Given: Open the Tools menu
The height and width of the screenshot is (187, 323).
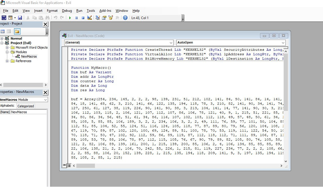Looking at the screenshot, I should coord(91,11).
